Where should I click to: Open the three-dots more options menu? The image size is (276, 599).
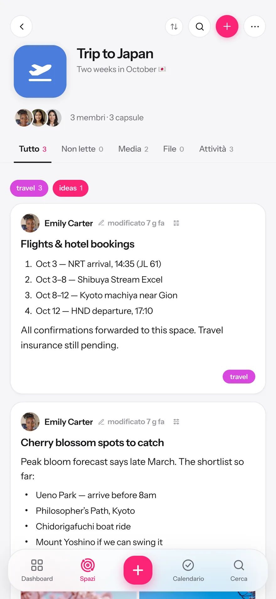[255, 26]
